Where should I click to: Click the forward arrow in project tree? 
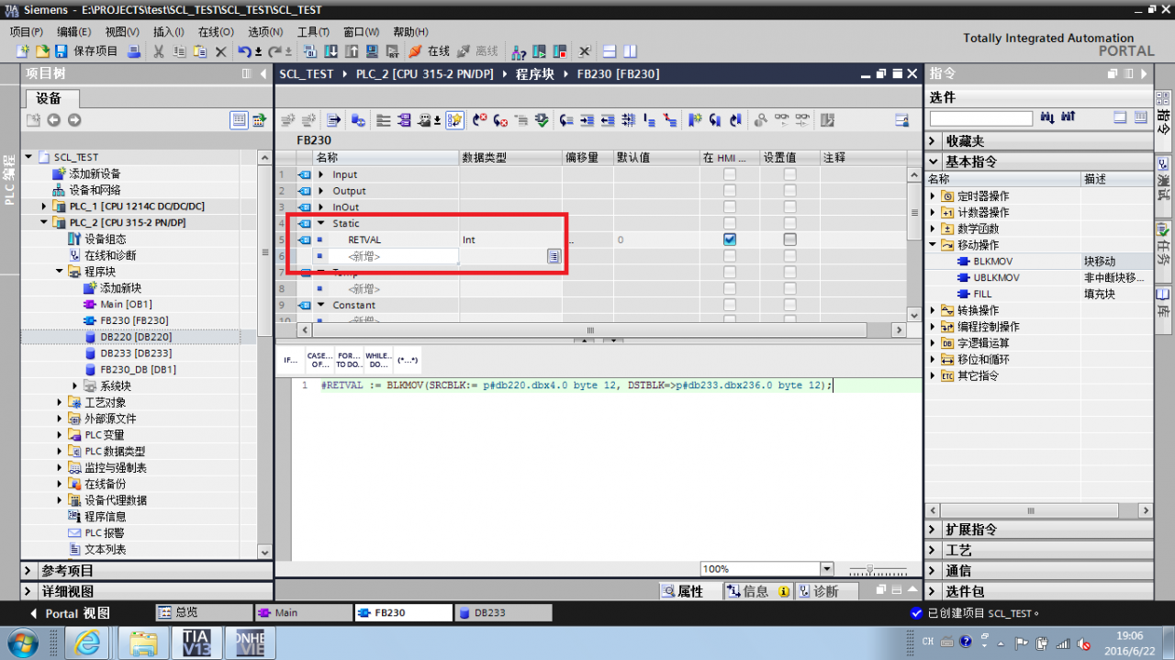click(x=74, y=120)
